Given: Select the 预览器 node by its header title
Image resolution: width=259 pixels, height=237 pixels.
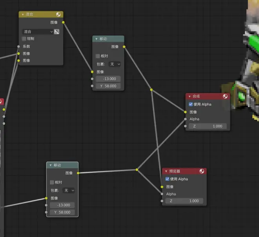Looking at the screenshot, I should click(x=174, y=171).
